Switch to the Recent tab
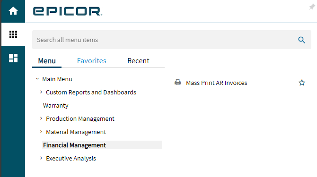Screen dimensions: 317x177 point(138,61)
